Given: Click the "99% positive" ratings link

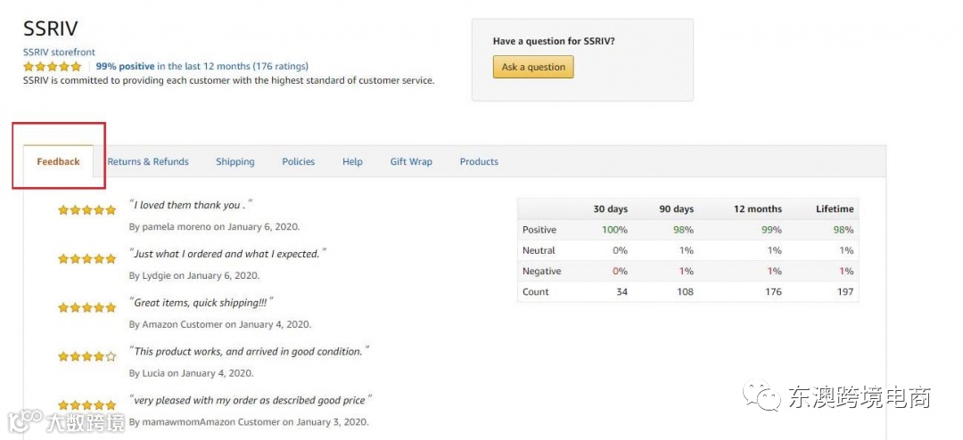Looking at the screenshot, I should click(x=125, y=66).
